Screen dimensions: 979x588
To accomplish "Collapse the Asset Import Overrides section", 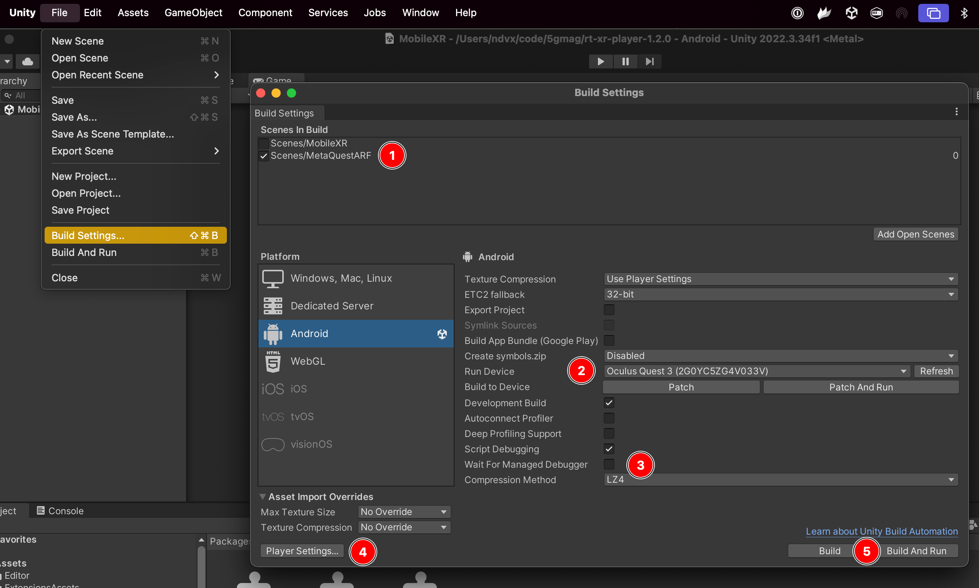I will tap(262, 497).
